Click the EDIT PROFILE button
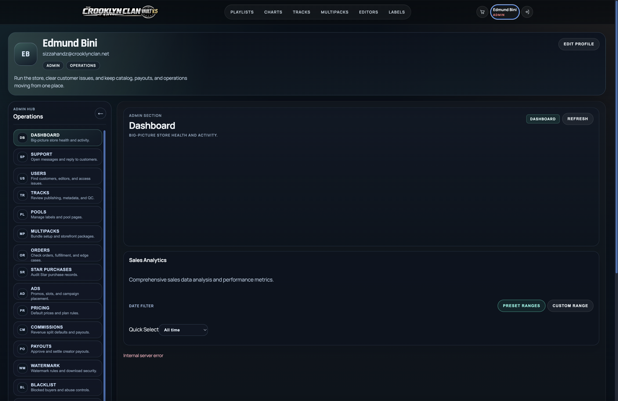The width and height of the screenshot is (618, 401). (579, 44)
